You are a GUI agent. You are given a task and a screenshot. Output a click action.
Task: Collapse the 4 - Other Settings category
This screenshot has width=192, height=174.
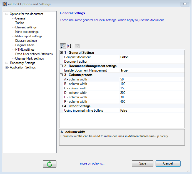coord(61,106)
